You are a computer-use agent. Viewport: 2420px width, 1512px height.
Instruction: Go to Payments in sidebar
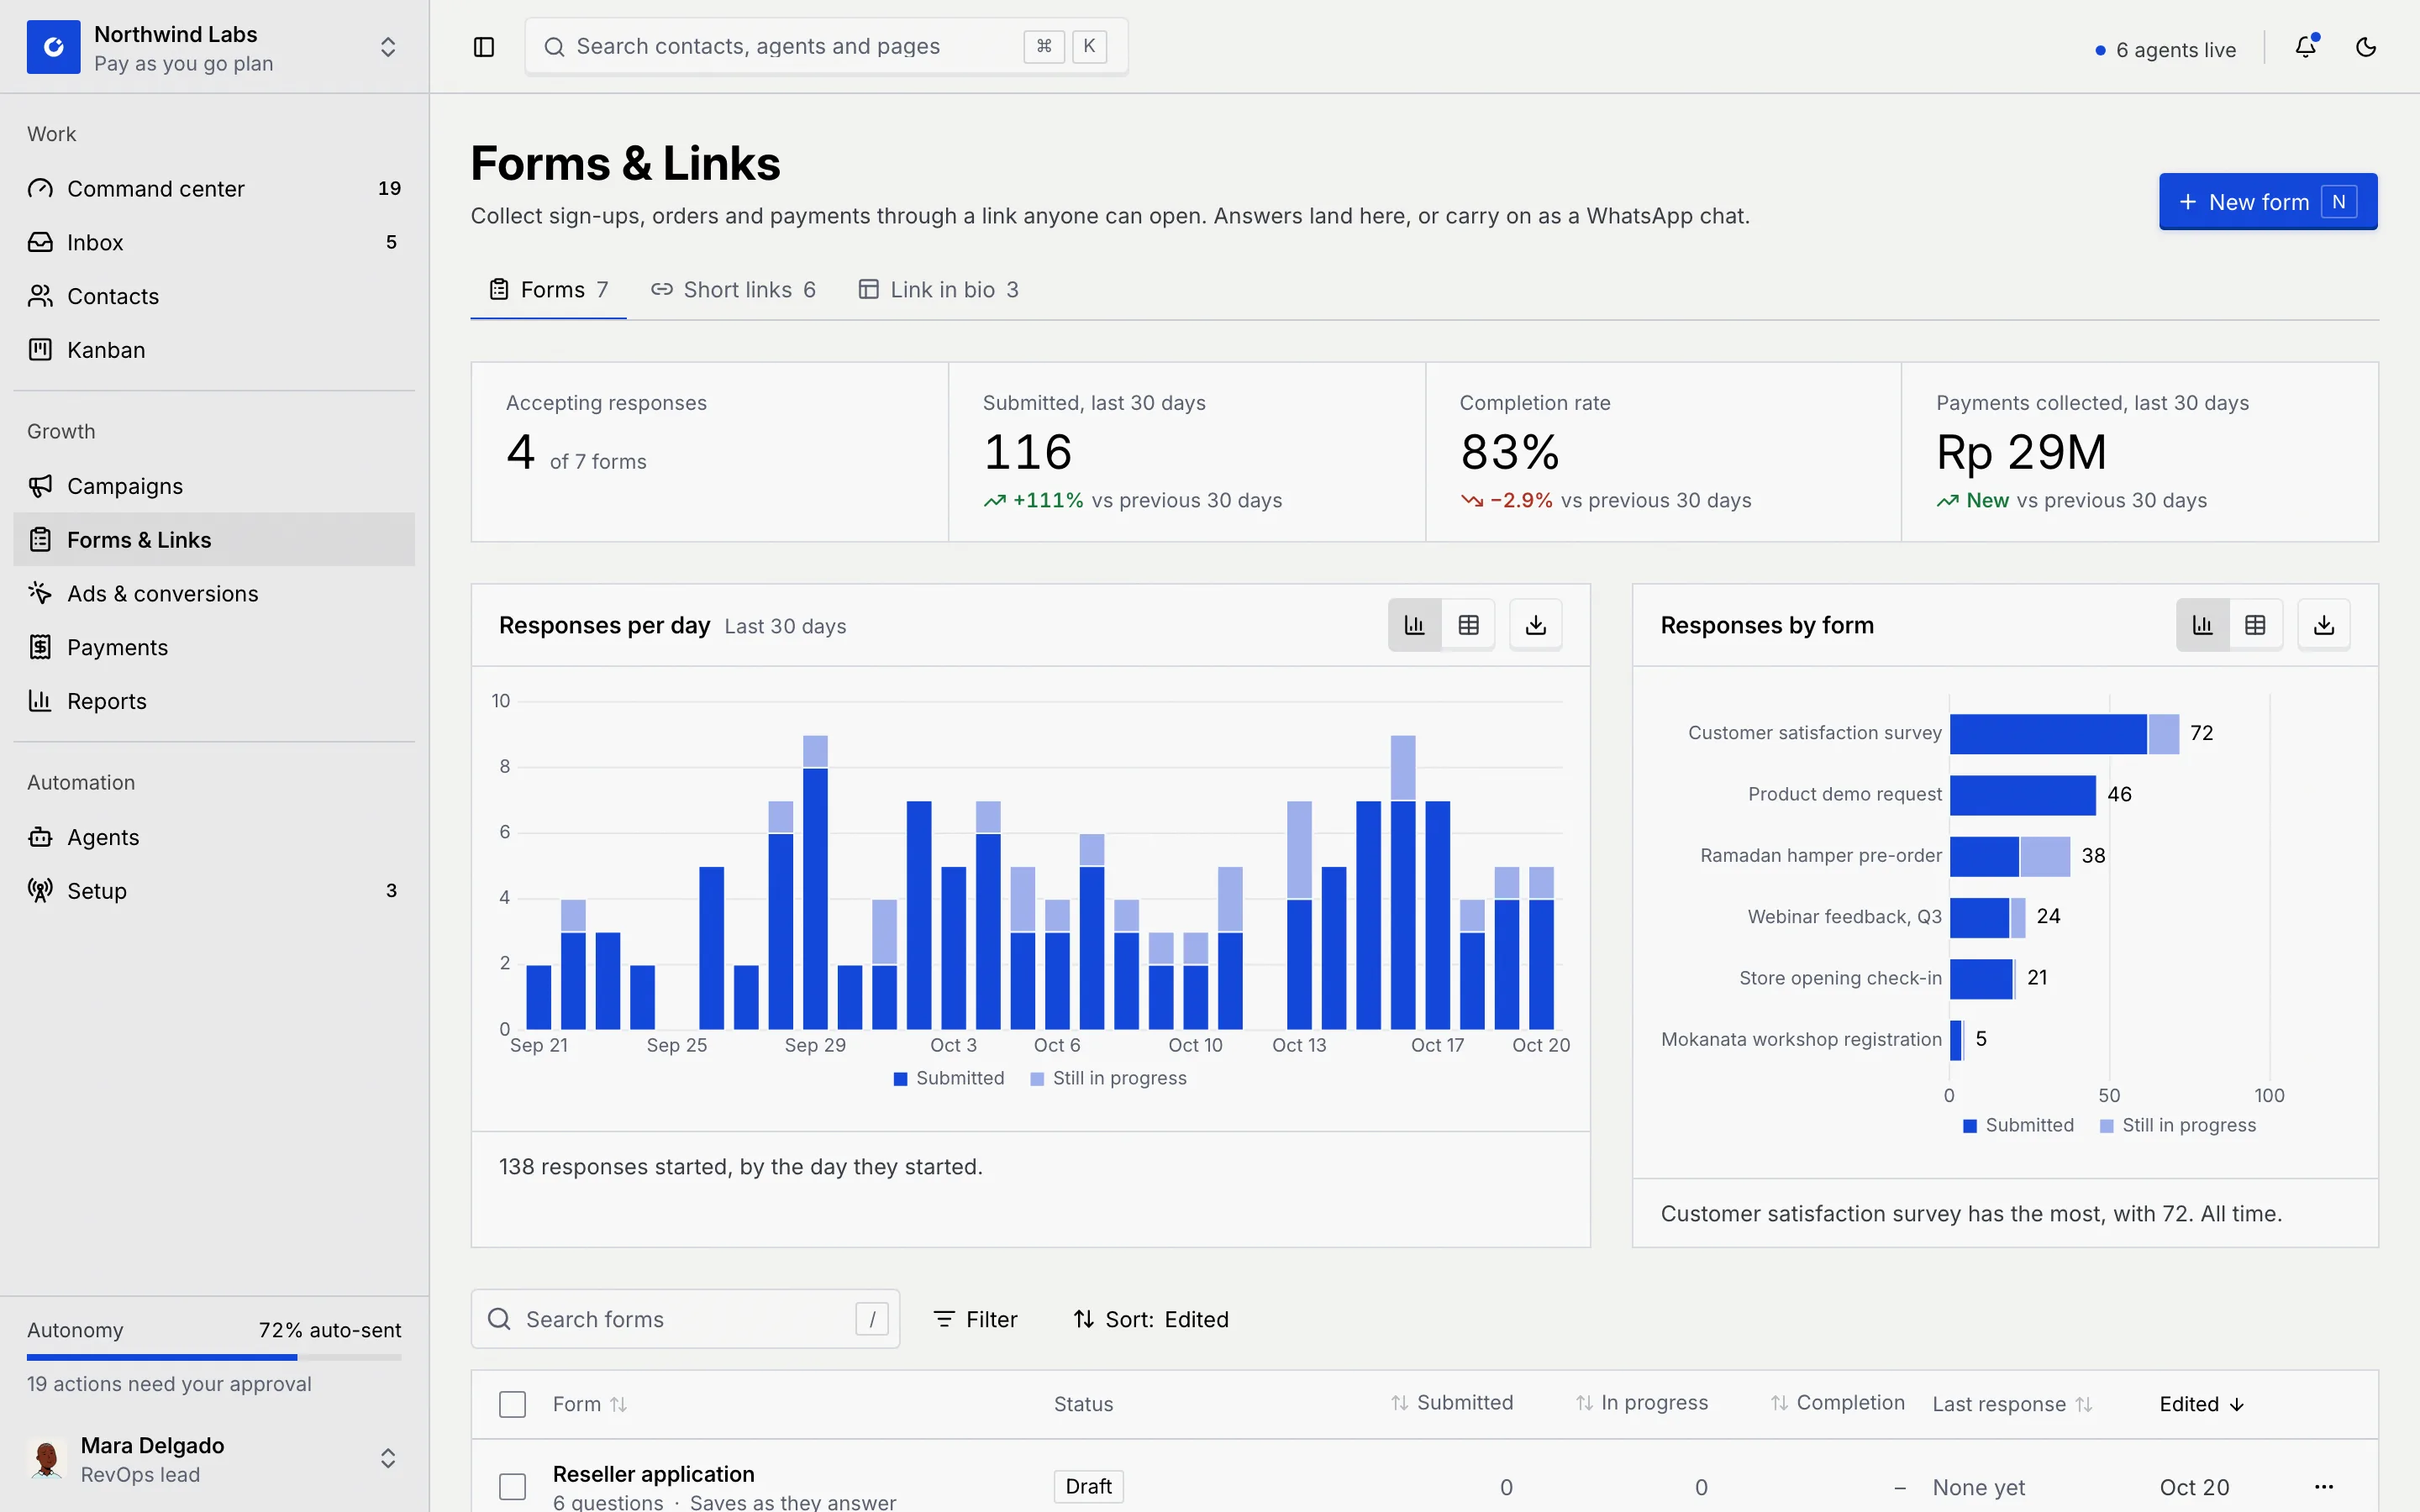pos(214,648)
